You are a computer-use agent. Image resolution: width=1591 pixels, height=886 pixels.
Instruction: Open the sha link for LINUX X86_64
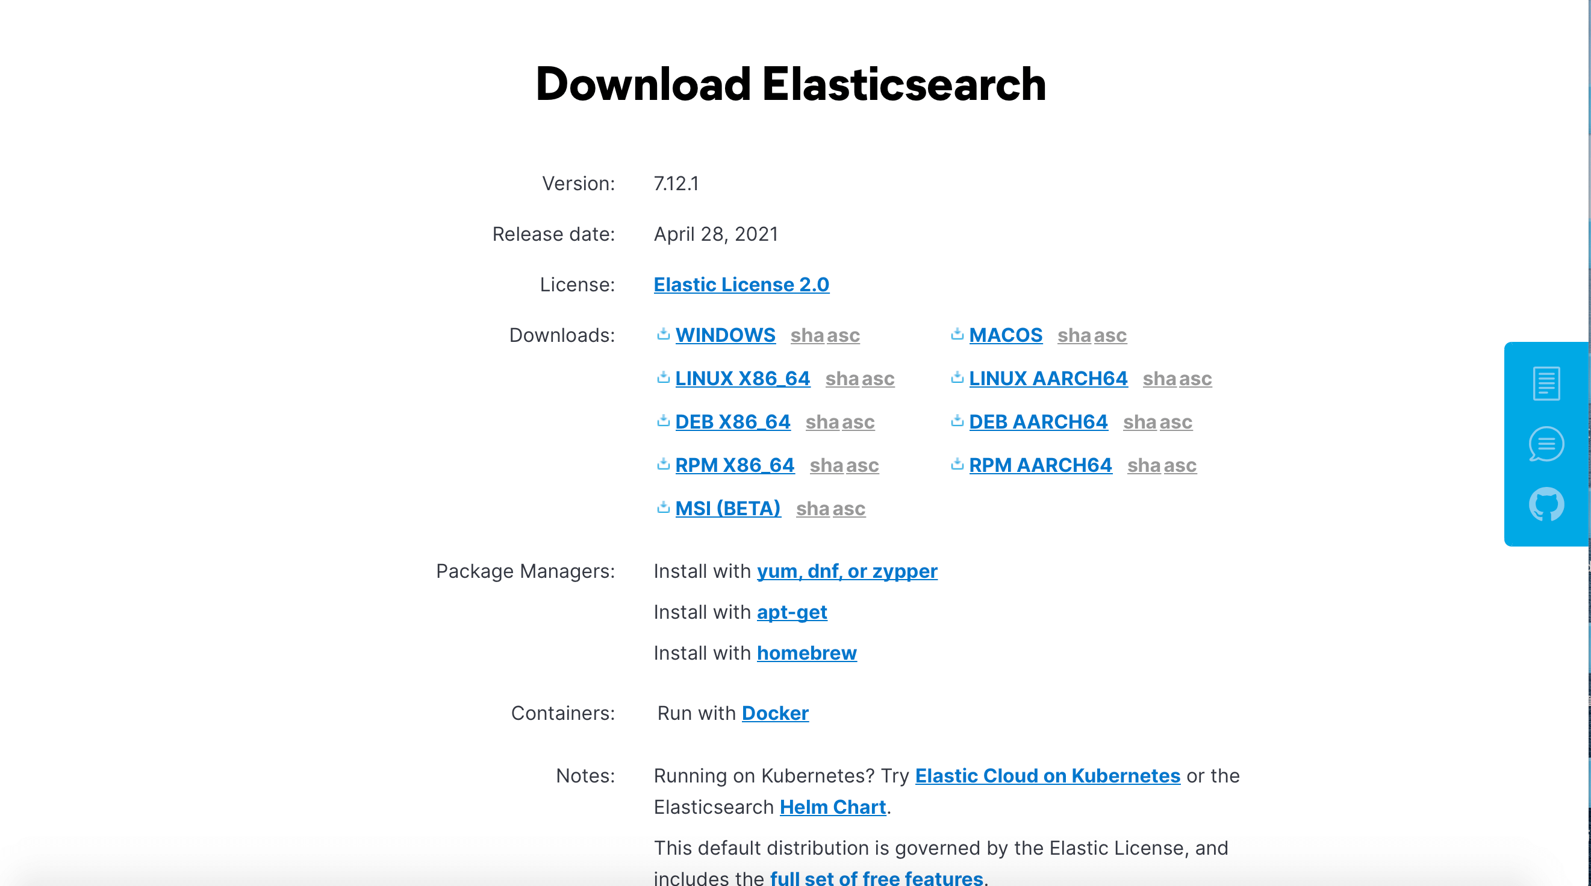pyautogui.click(x=842, y=379)
